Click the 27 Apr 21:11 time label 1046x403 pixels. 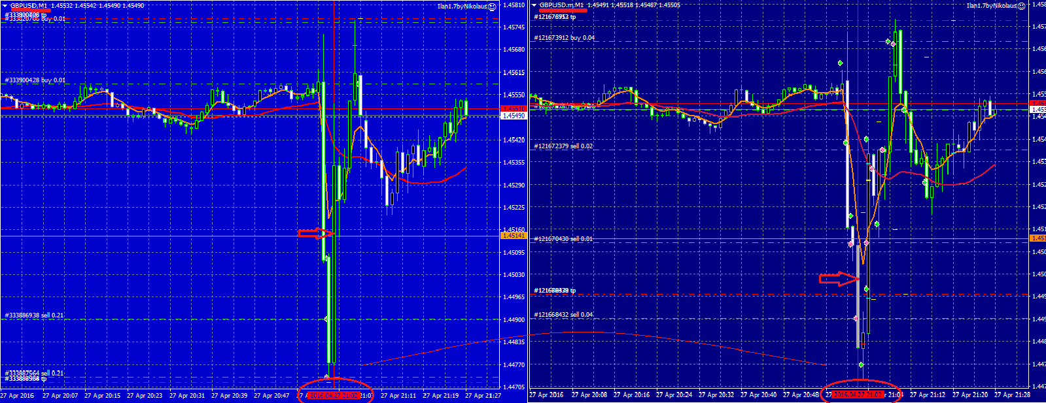[398, 396]
